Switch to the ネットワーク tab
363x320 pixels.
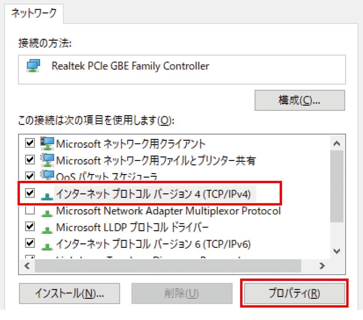pyautogui.click(x=33, y=13)
